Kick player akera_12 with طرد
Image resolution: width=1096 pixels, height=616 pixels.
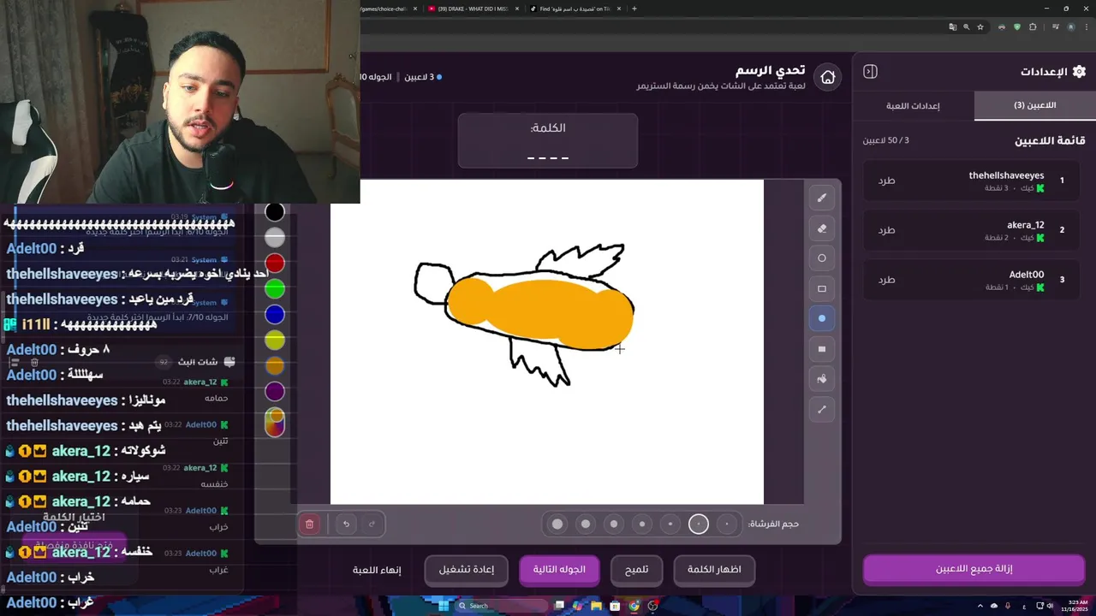pyautogui.click(x=886, y=230)
